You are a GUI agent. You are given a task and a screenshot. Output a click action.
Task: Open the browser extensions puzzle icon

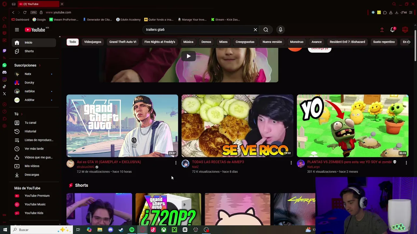click(x=385, y=12)
